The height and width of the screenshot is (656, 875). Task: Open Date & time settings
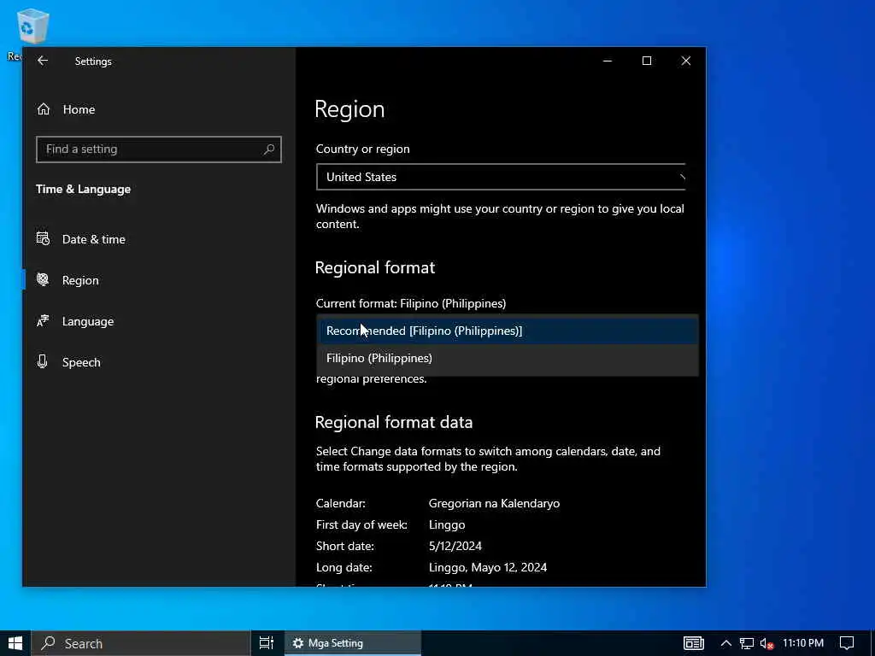pyautogui.click(x=81, y=239)
